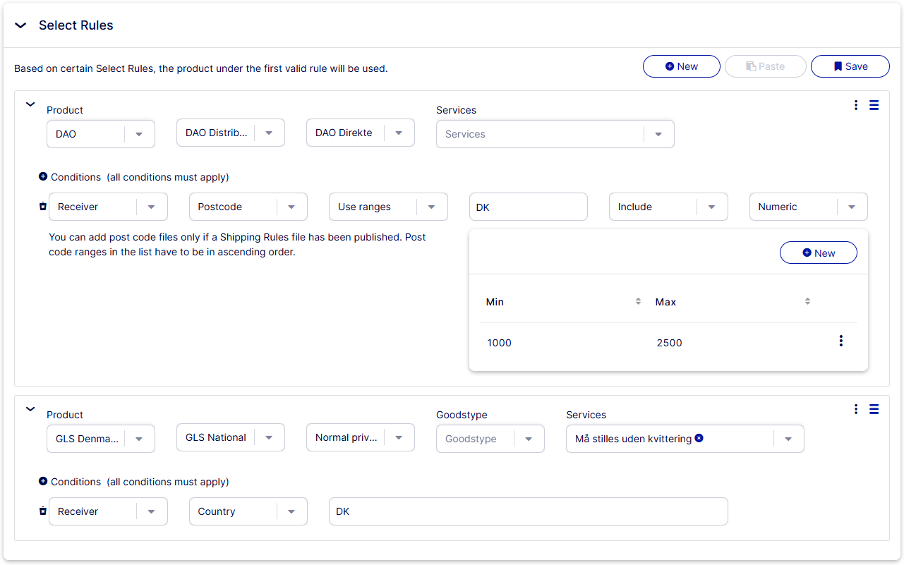
Task: Click New to add a postcode range
Action: (818, 253)
